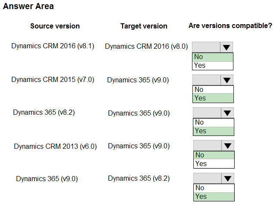This screenshot has width=274, height=204.
Task: Select Yes for CRM 2013 v6.0 row
Action: pyautogui.click(x=214, y=163)
